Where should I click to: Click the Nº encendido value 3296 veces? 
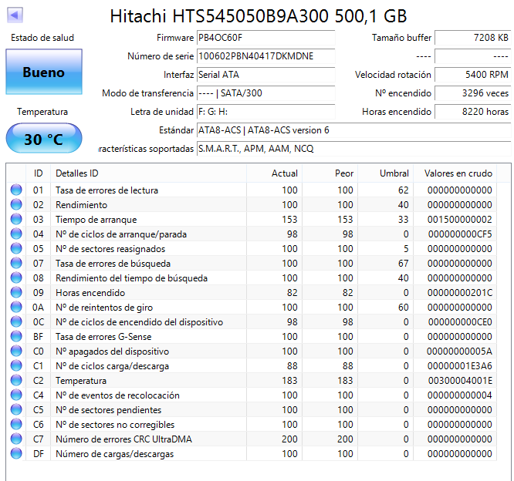tap(472, 93)
